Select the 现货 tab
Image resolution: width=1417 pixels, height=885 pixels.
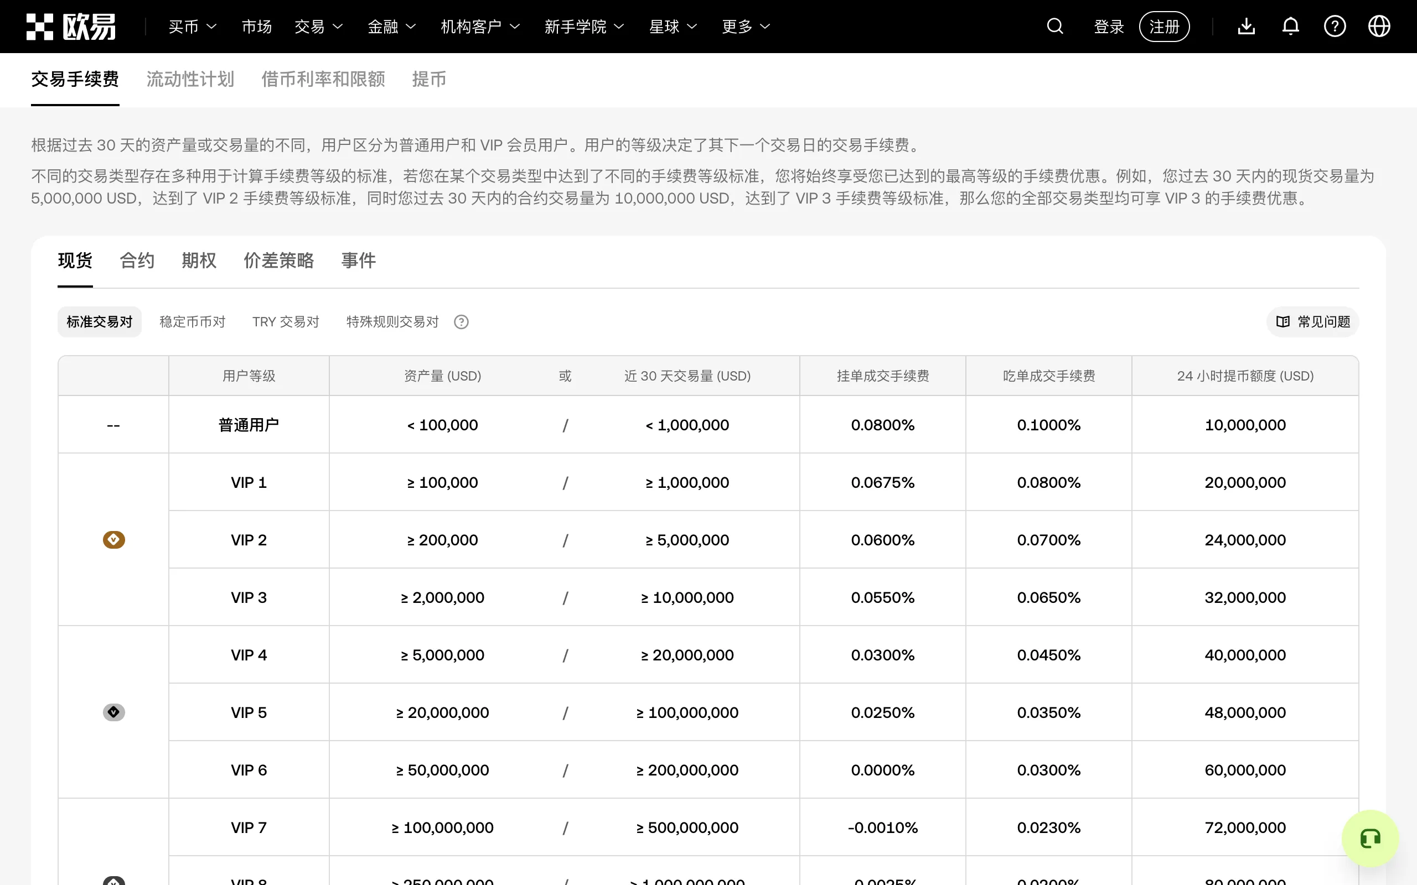(x=75, y=261)
